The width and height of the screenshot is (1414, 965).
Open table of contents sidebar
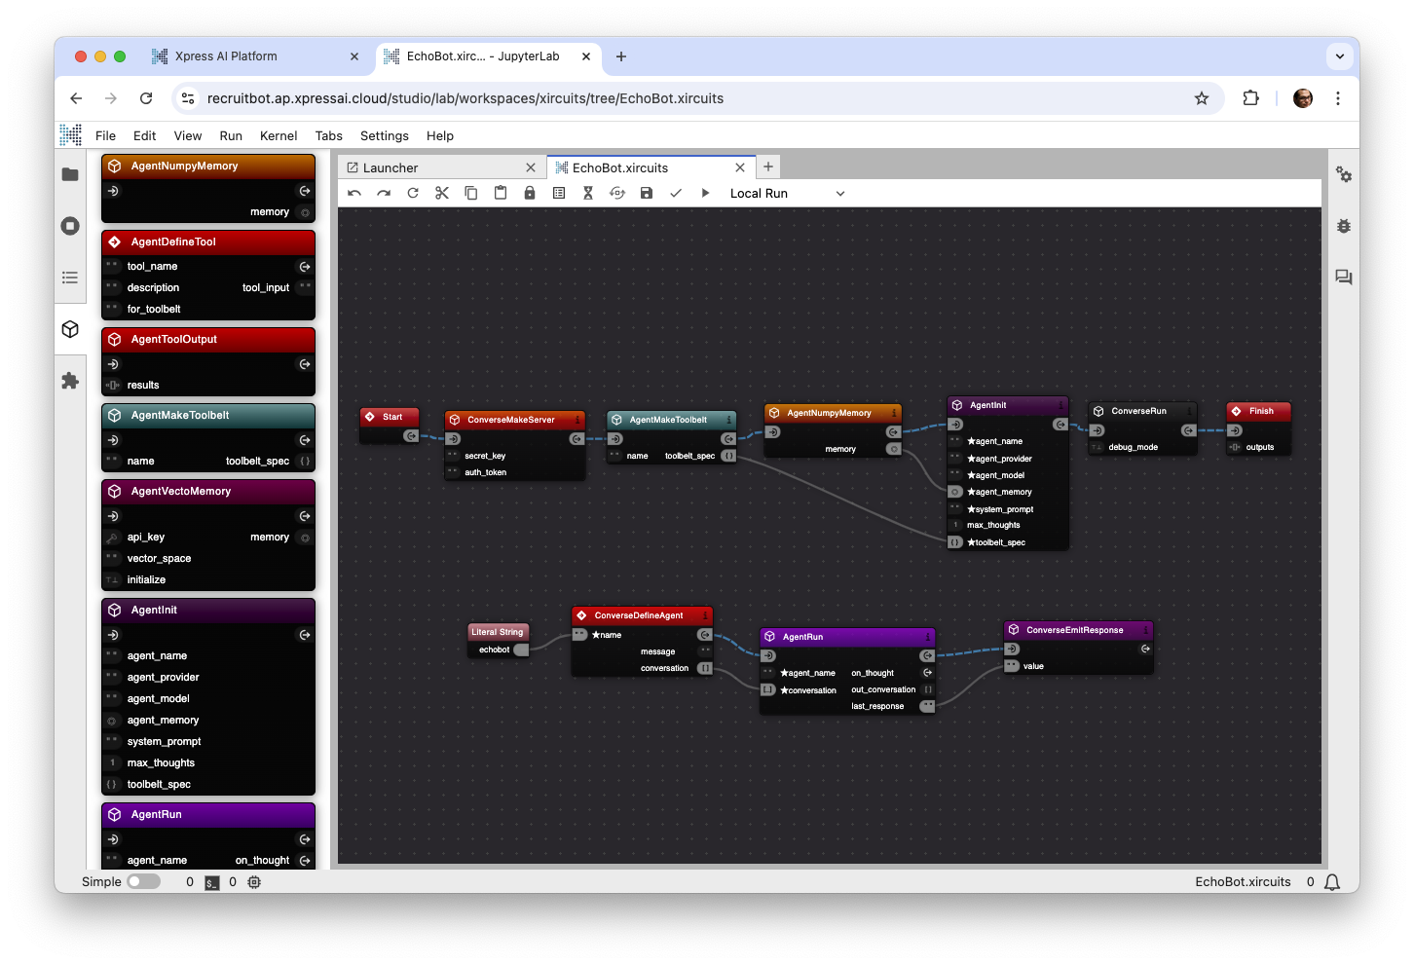point(70,278)
